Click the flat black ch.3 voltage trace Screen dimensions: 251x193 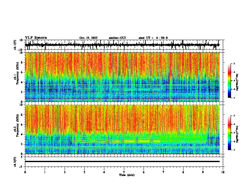(122, 161)
